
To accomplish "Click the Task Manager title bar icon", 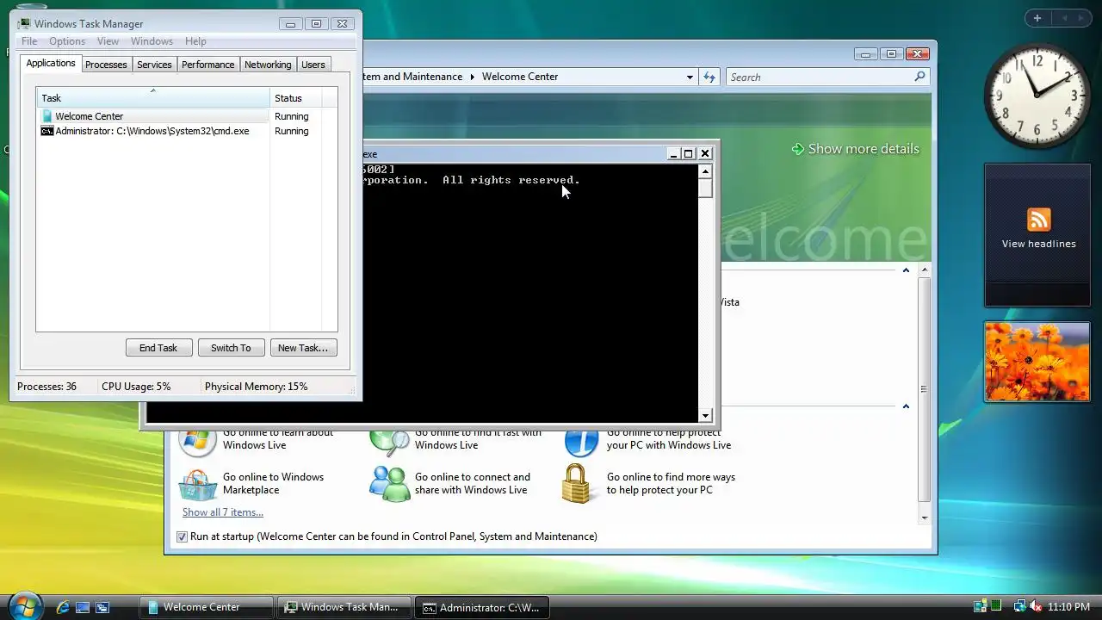I will (24, 24).
